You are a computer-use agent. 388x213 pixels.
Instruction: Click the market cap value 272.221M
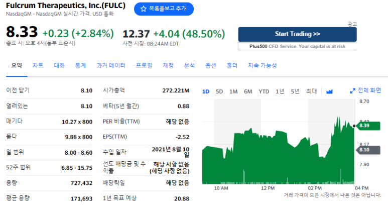point(176,90)
